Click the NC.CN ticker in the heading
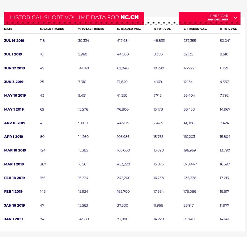 coord(130,17)
